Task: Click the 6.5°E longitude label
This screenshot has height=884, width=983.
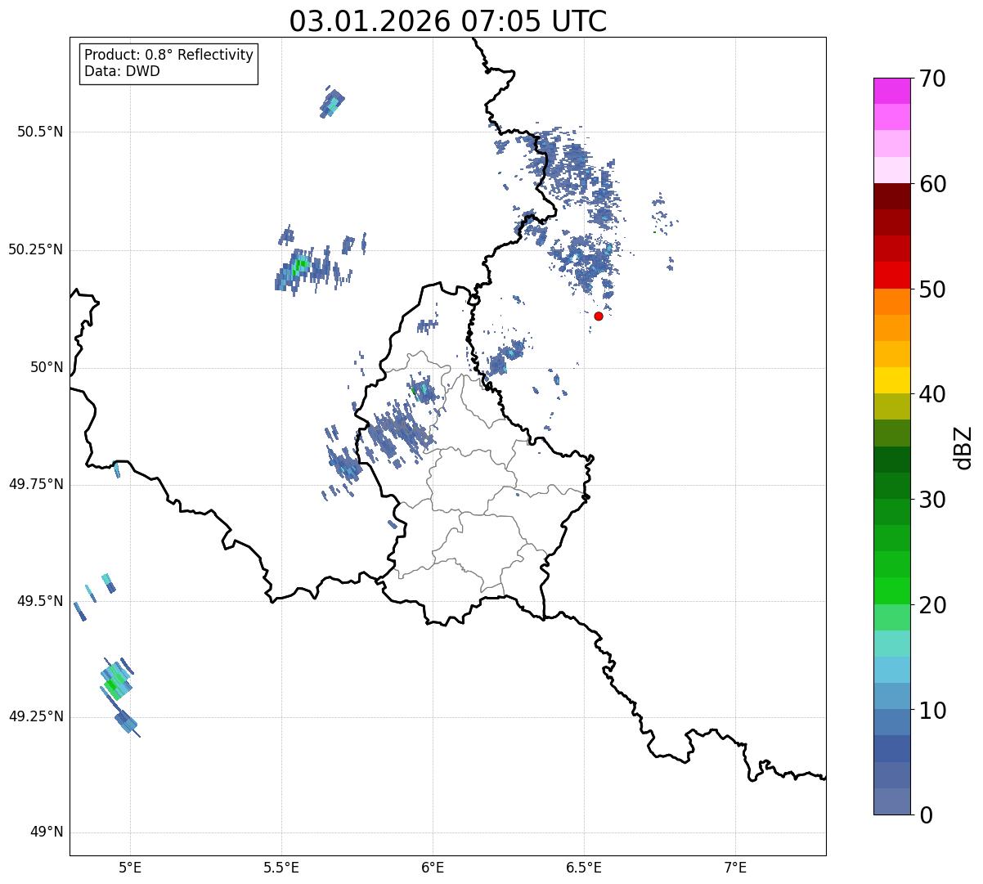Action: click(584, 867)
